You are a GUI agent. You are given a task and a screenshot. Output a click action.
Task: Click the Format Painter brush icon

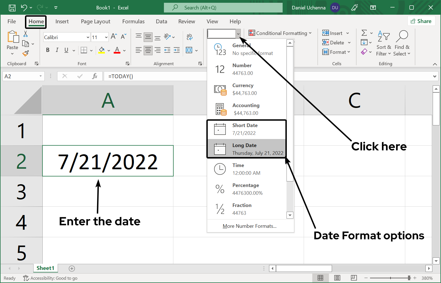click(26, 53)
